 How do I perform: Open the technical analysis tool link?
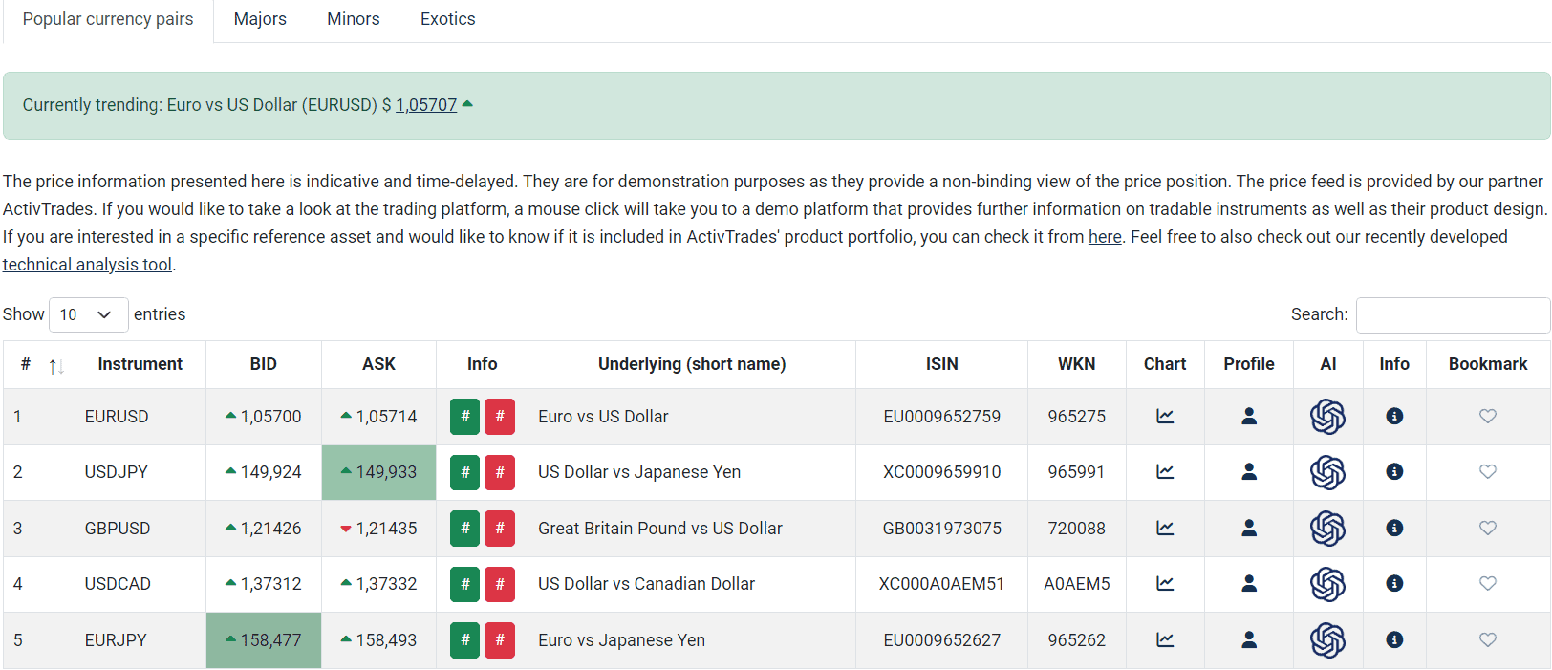[x=87, y=265]
